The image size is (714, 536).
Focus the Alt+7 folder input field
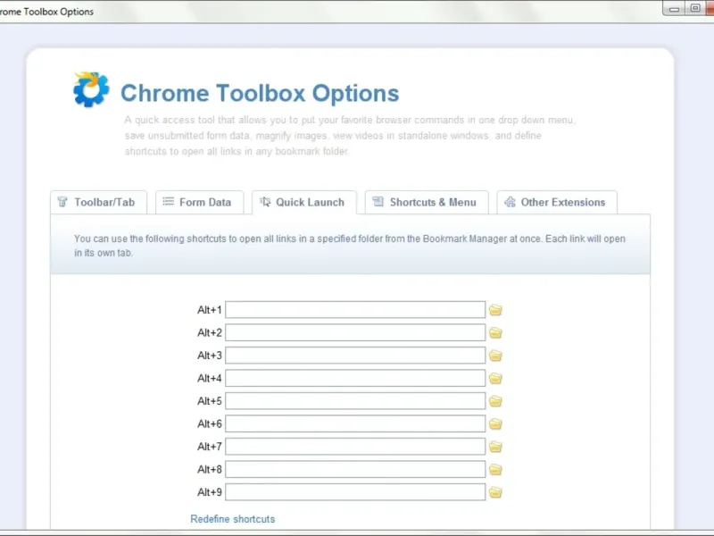coord(355,446)
